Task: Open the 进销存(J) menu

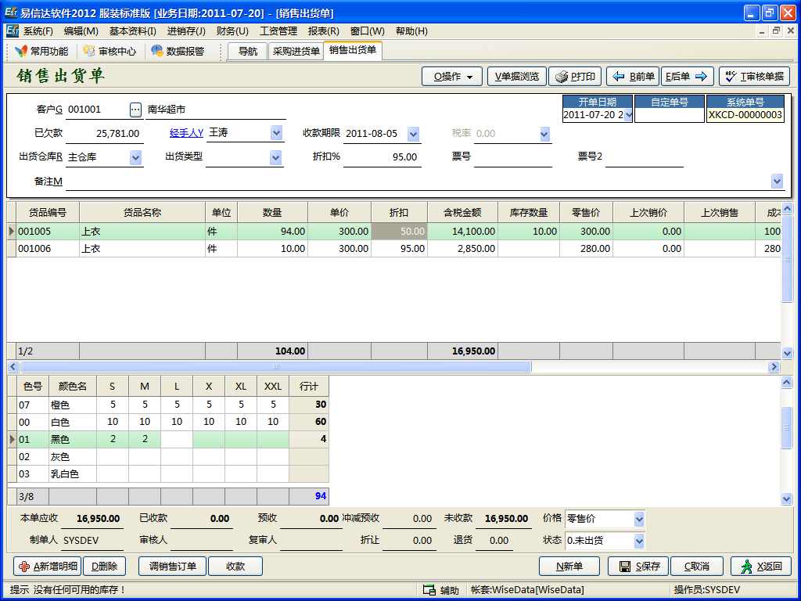Action: 186,31
